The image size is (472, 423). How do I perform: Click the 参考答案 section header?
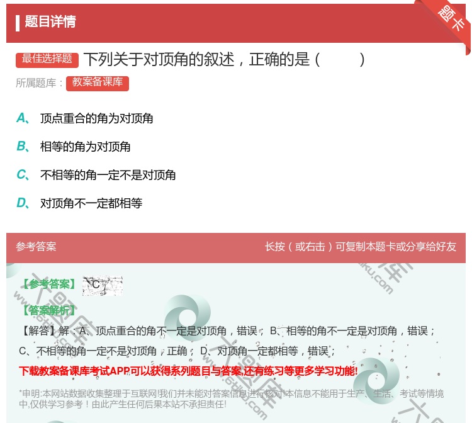[36, 247]
